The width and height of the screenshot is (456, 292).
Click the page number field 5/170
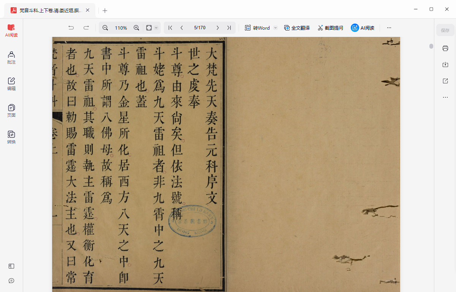point(199,28)
